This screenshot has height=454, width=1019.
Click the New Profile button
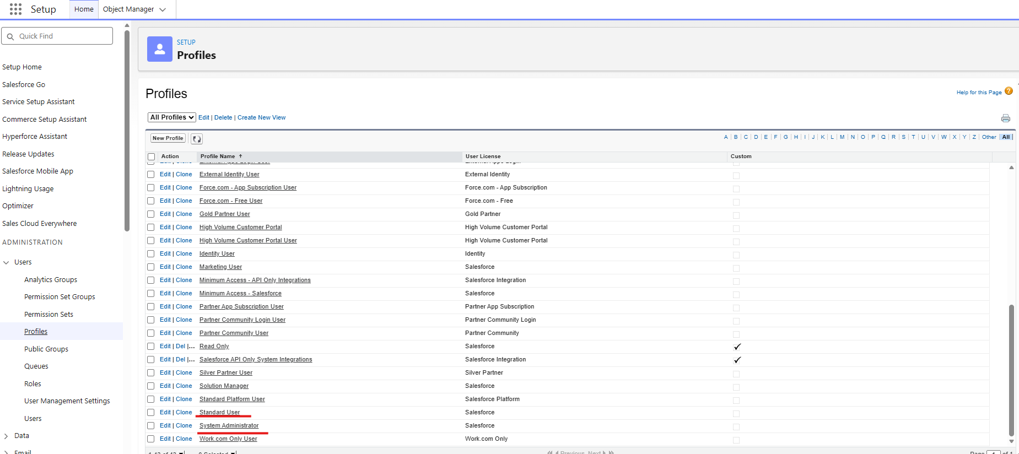pos(168,138)
